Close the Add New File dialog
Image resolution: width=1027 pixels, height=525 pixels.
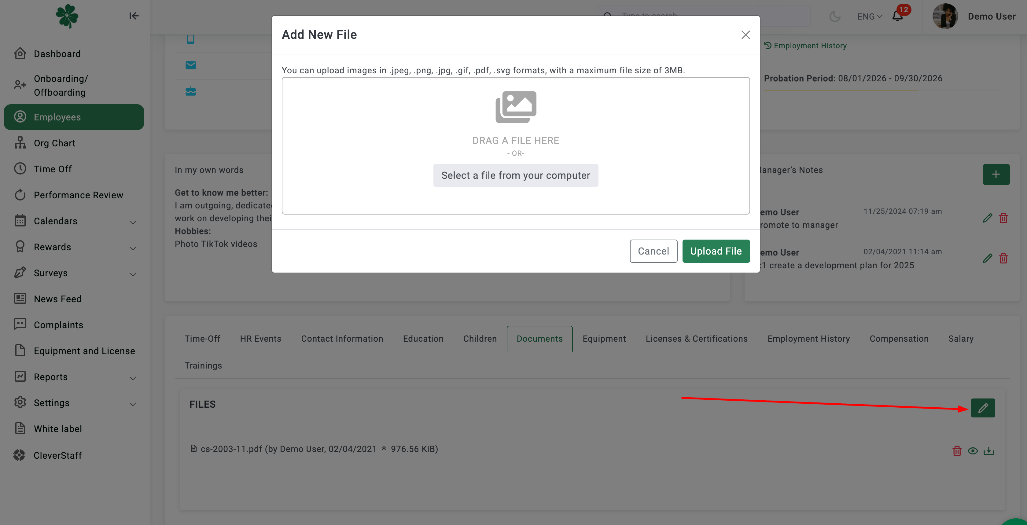[745, 35]
